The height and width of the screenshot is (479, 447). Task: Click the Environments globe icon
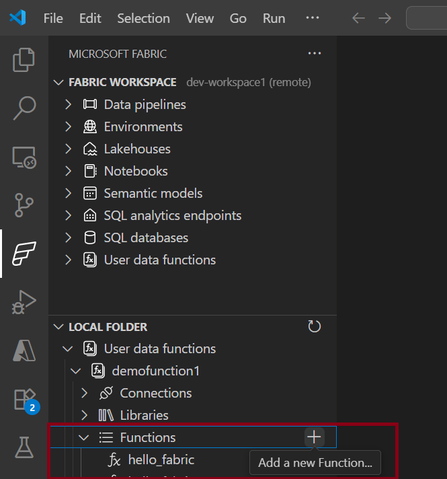tap(90, 126)
